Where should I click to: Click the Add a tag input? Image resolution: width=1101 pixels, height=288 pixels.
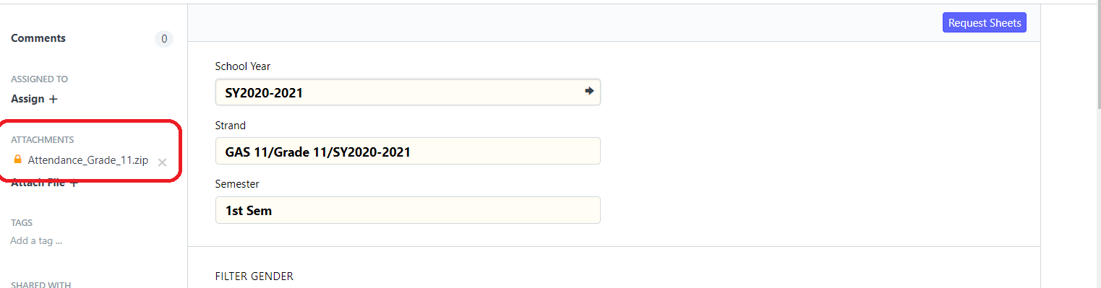pos(36,241)
